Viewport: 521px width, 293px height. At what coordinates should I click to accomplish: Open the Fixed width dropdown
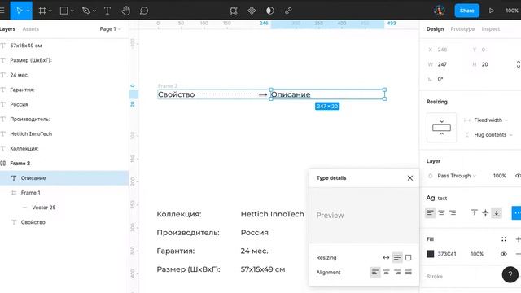click(491, 120)
